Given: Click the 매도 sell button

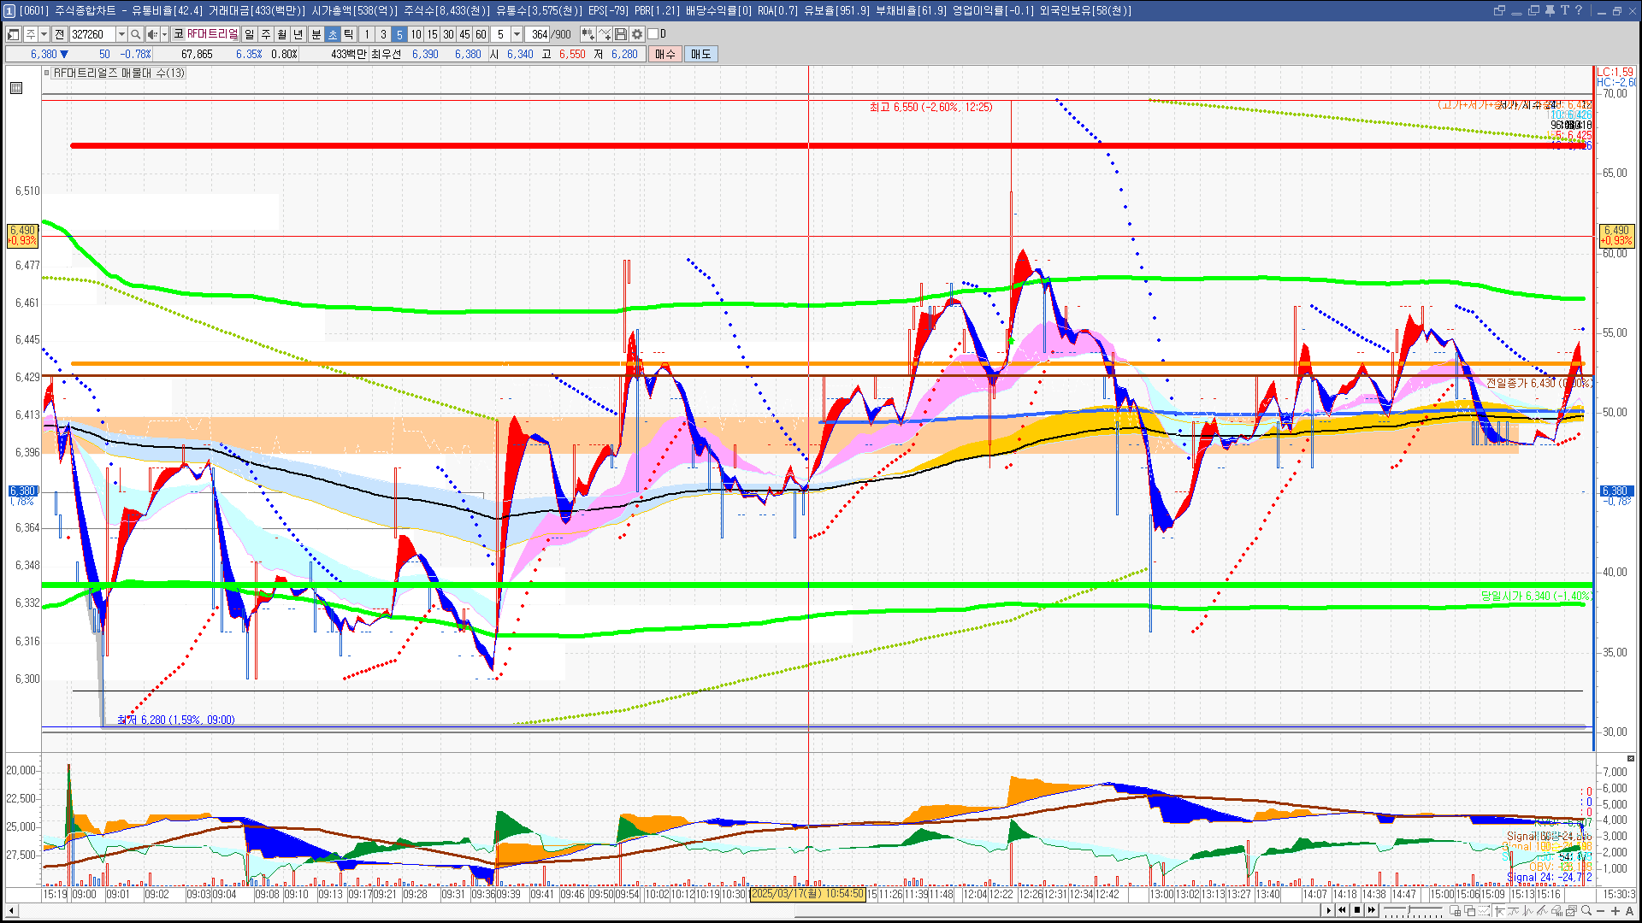Looking at the screenshot, I should (701, 54).
